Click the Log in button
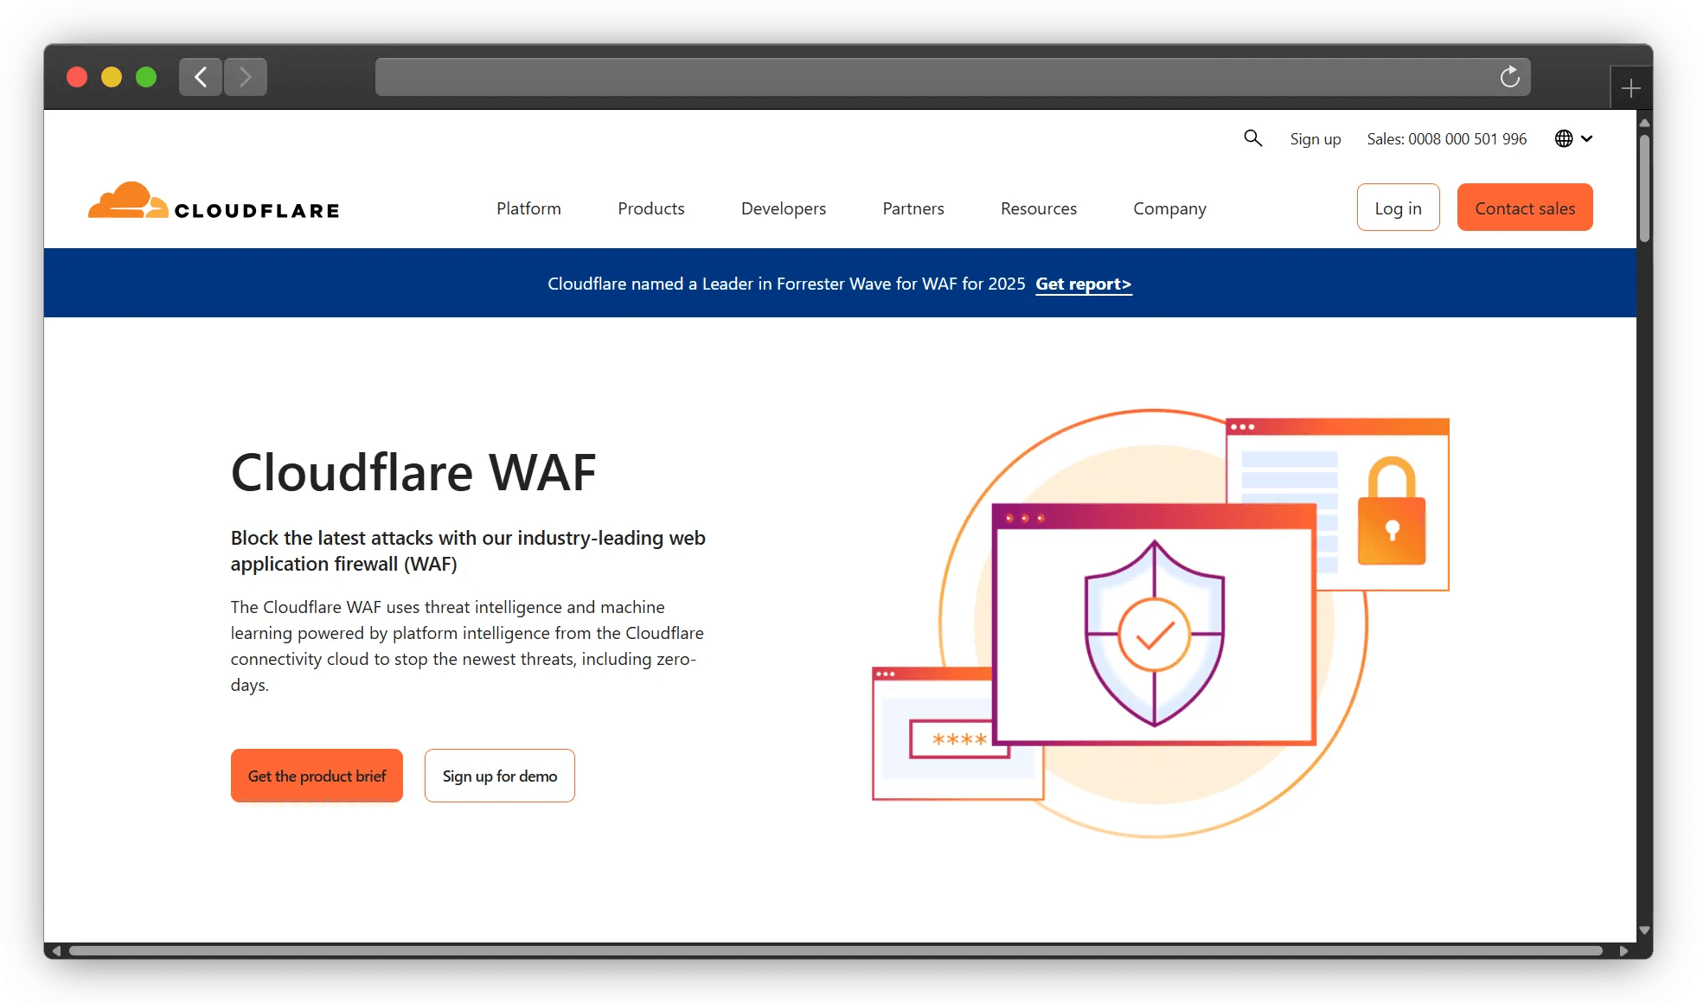The width and height of the screenshot is (1697, 1003). click(1398, 208)
